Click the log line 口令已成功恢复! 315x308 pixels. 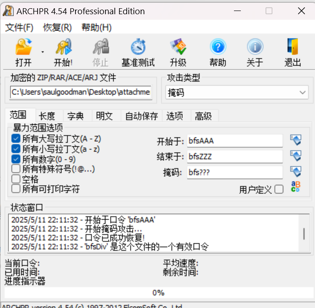click(78, 238)
